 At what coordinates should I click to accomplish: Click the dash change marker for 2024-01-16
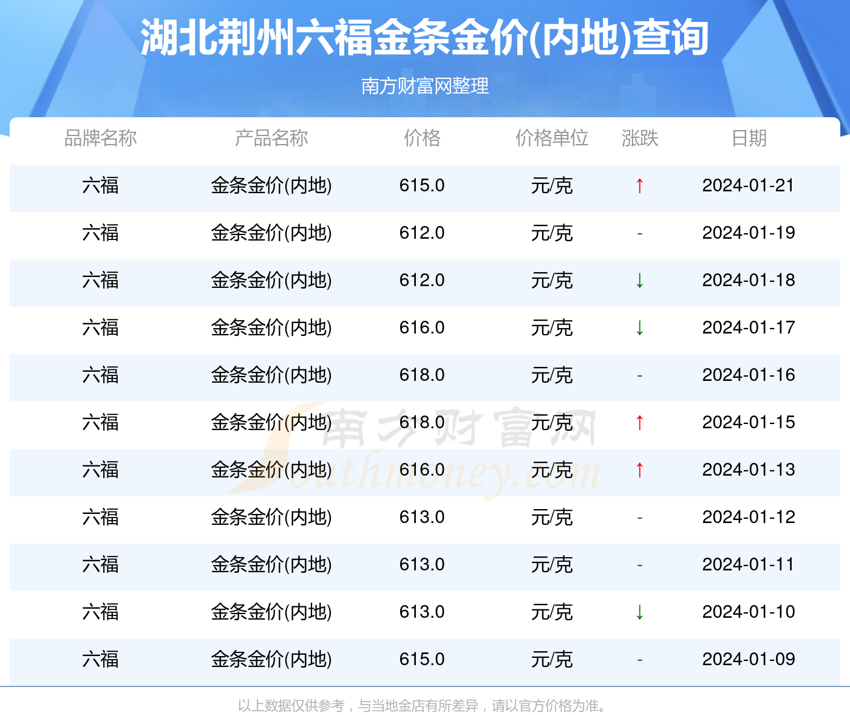pos(639,376)
